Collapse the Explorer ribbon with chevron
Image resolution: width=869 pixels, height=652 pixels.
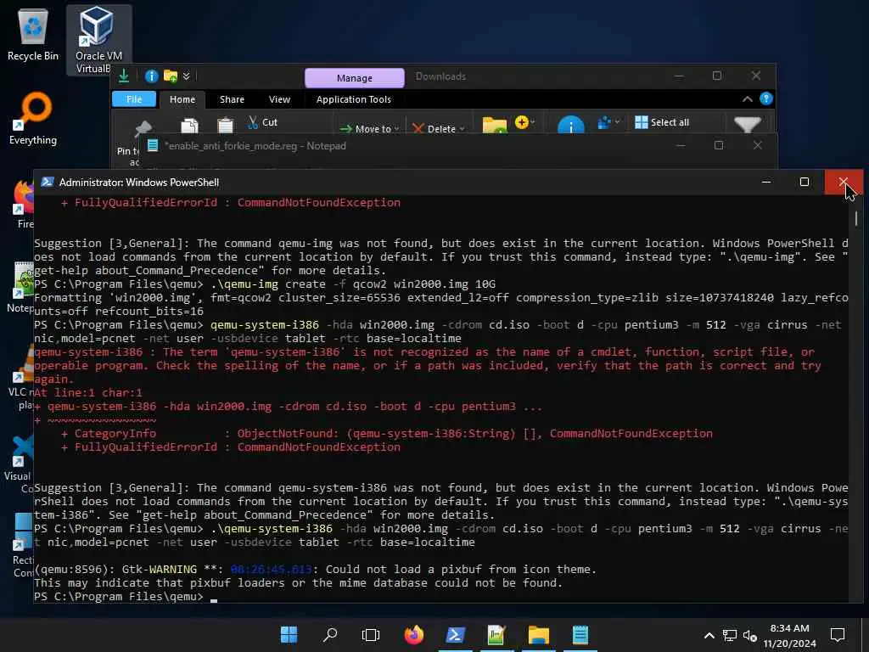point(747,99)
